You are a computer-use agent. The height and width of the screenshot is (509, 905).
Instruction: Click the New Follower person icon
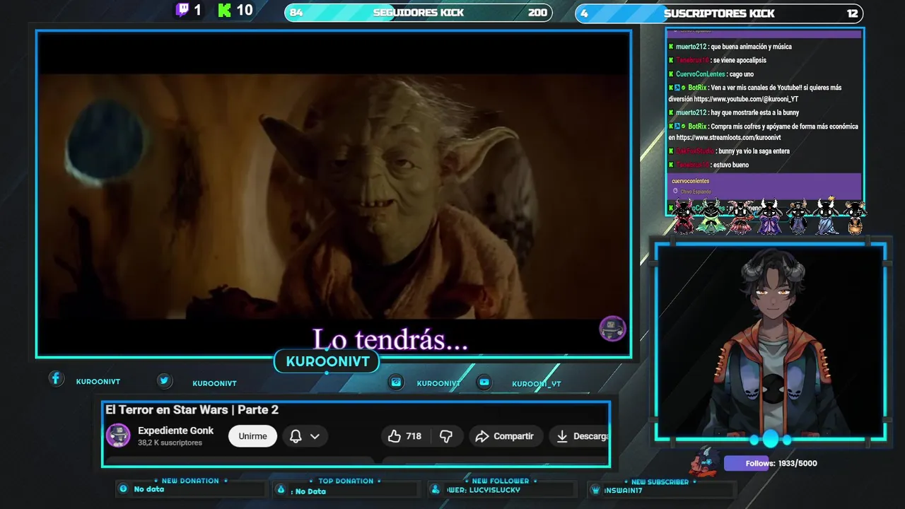point(436,489)
